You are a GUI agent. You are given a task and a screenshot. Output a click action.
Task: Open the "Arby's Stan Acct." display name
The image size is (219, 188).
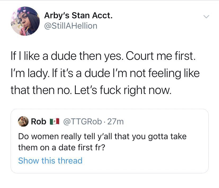point(78,16)
